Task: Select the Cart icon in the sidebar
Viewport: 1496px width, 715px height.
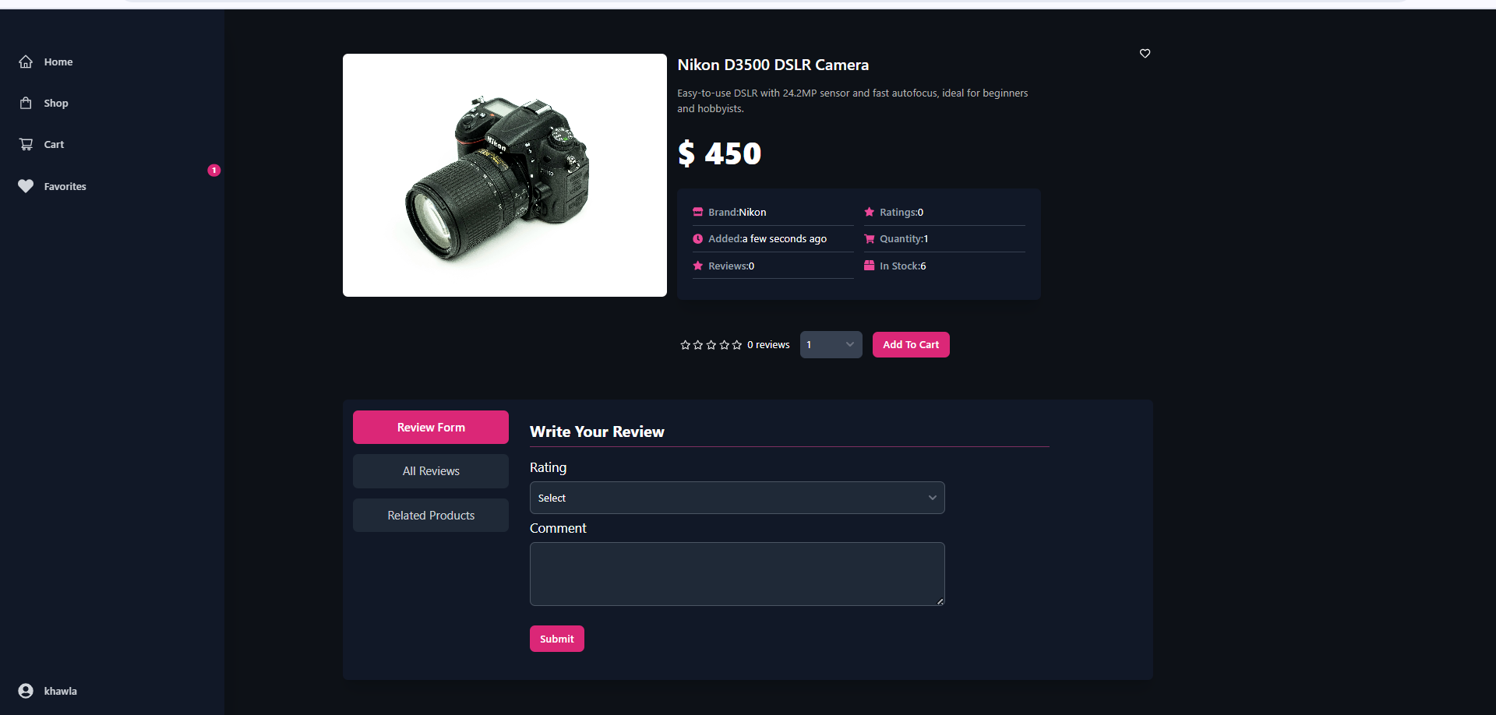Action: 26,143
